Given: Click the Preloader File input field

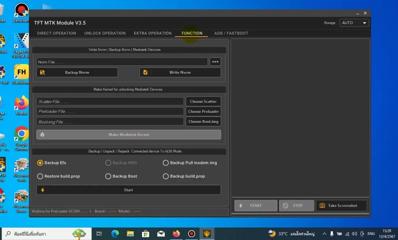Looking at the screenshot, I should [x=110, y=111].
